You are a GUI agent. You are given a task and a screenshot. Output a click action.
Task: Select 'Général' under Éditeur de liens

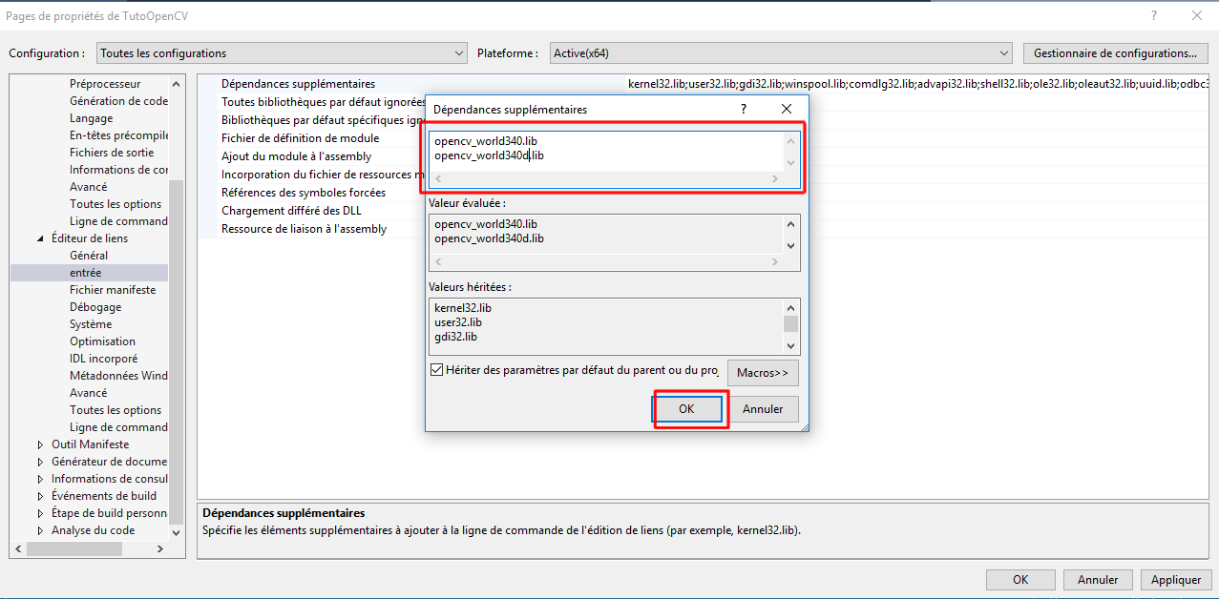(89, 256)
